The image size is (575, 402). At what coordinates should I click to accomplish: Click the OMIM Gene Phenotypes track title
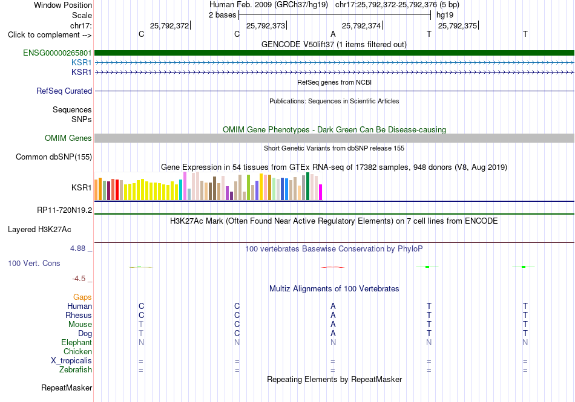(334, 129)
